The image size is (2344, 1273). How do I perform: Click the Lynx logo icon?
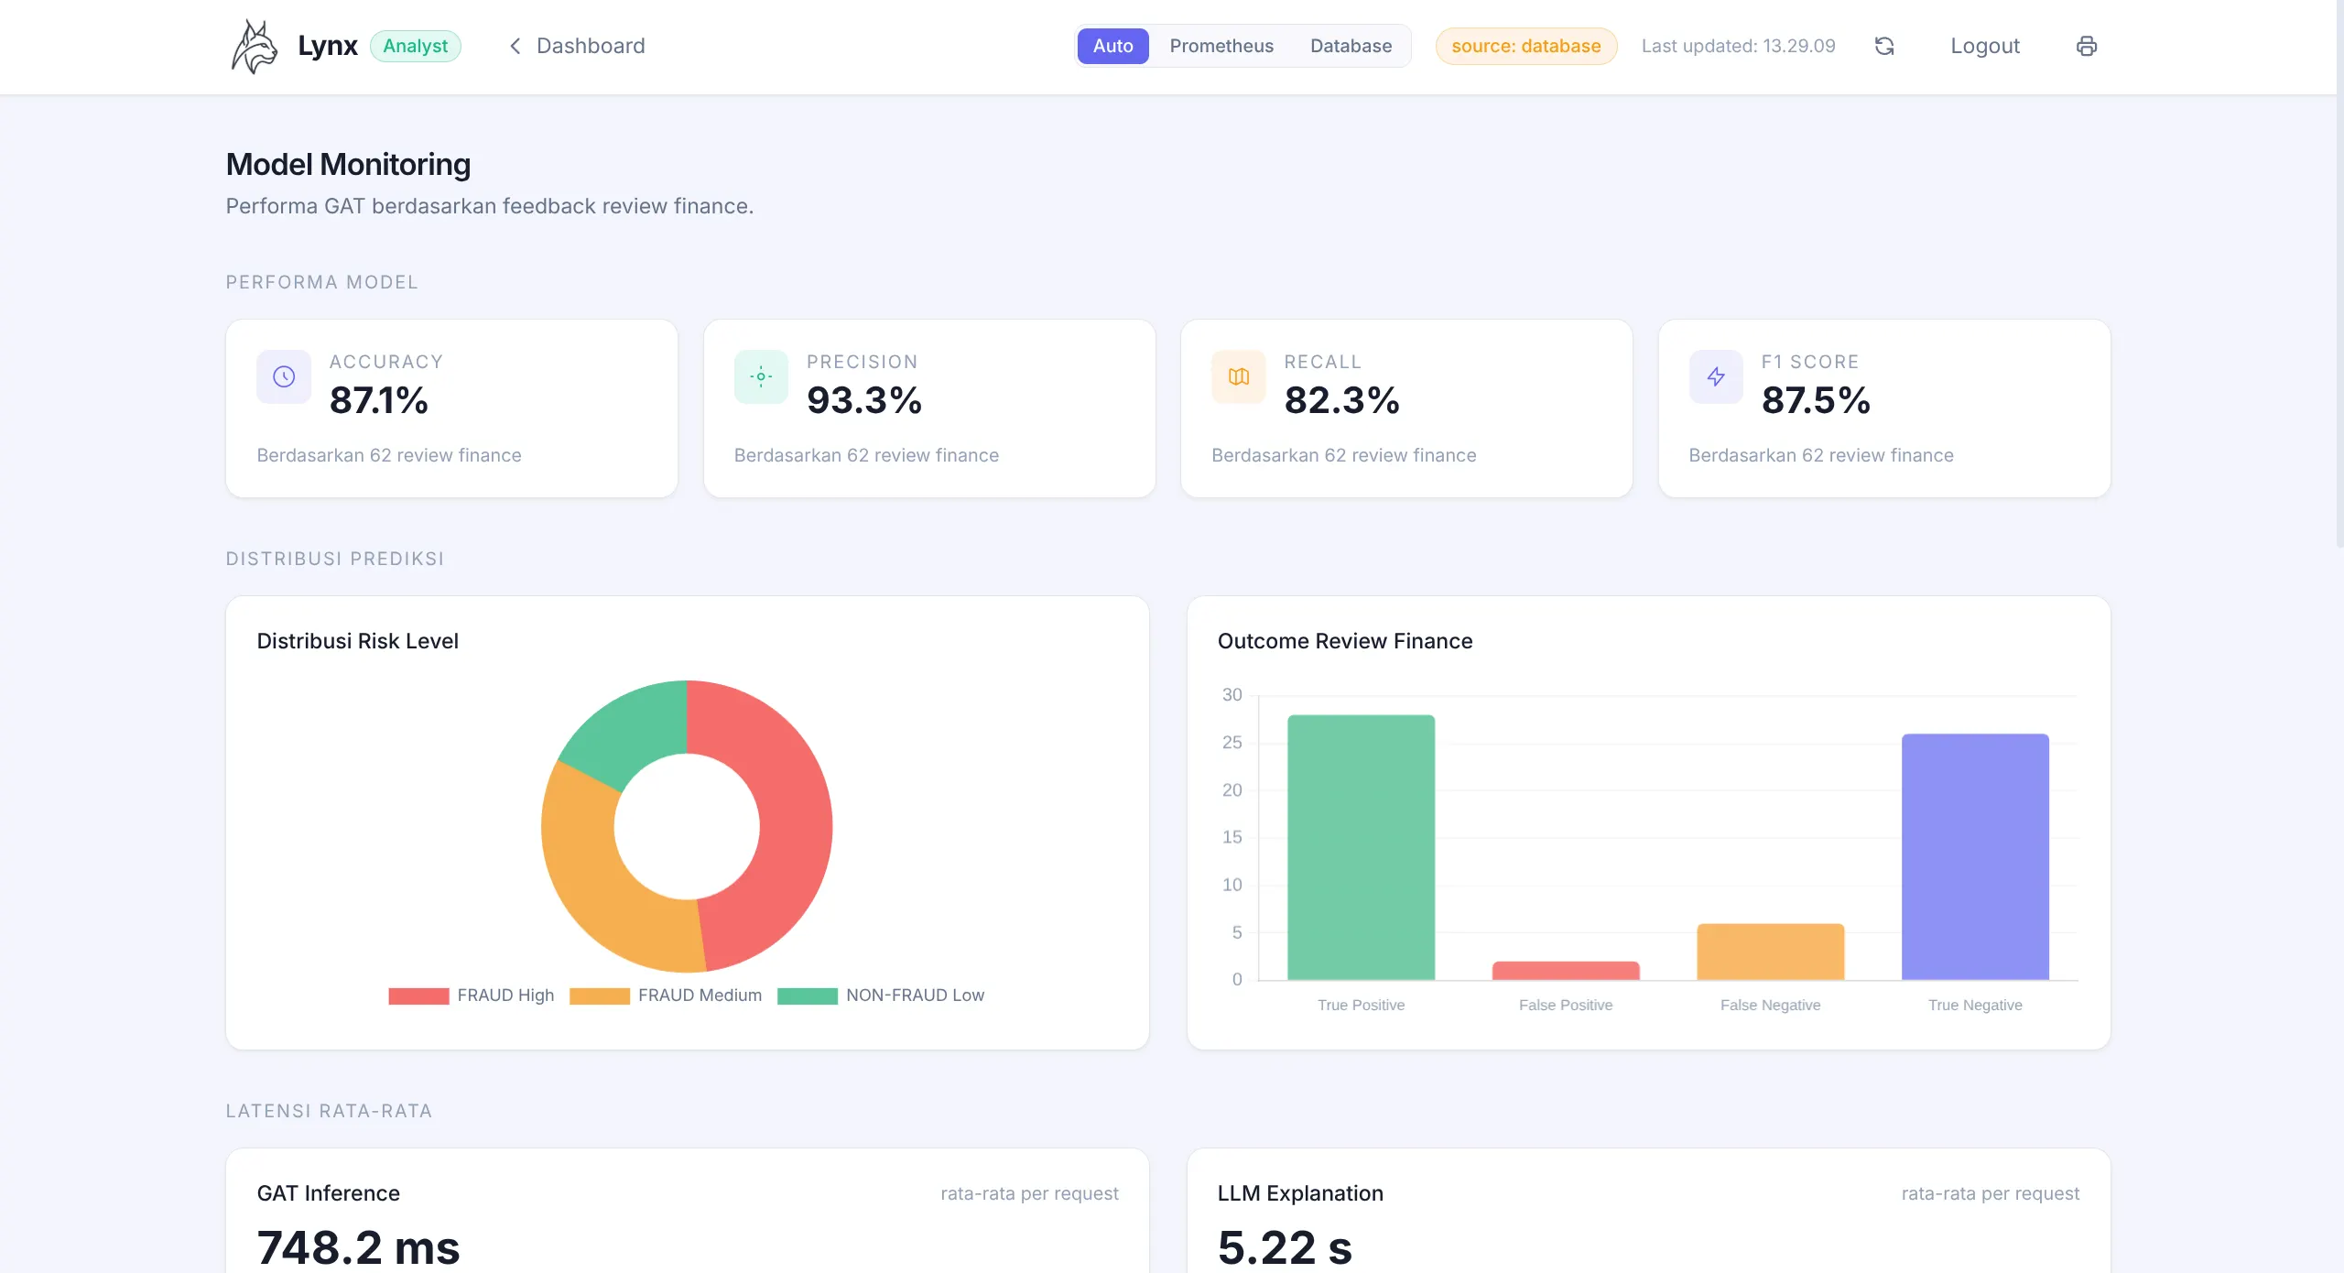click(x=254, y=46)
